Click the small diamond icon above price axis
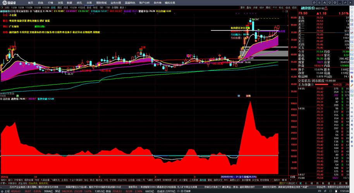 [284, 11]
